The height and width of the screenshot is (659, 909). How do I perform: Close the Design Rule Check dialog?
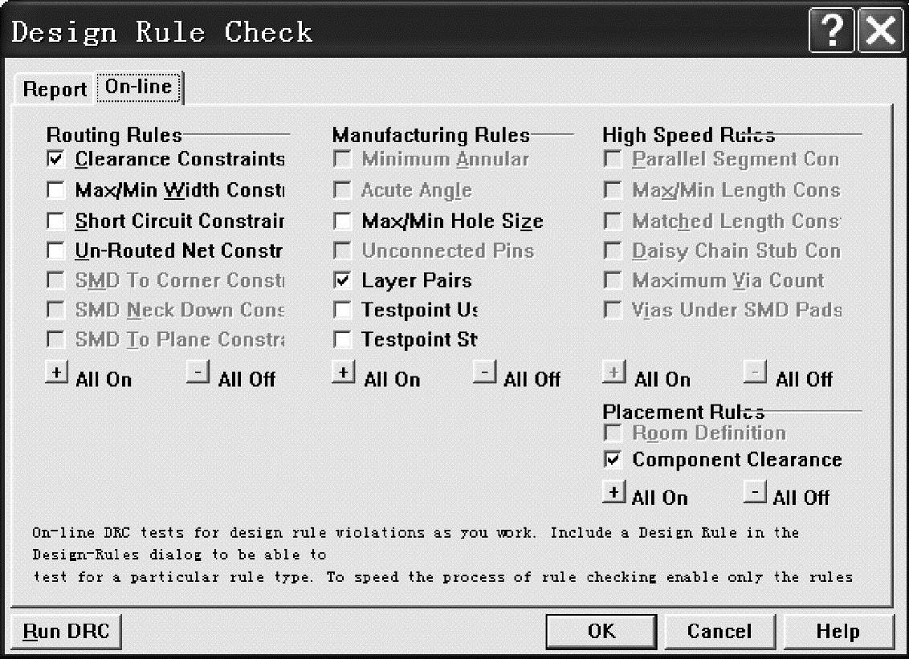880,31
